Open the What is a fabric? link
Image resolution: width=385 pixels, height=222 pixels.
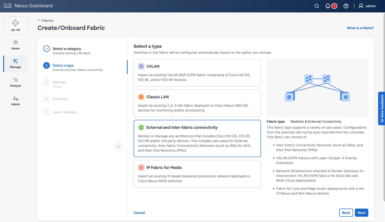coord(360,28)
